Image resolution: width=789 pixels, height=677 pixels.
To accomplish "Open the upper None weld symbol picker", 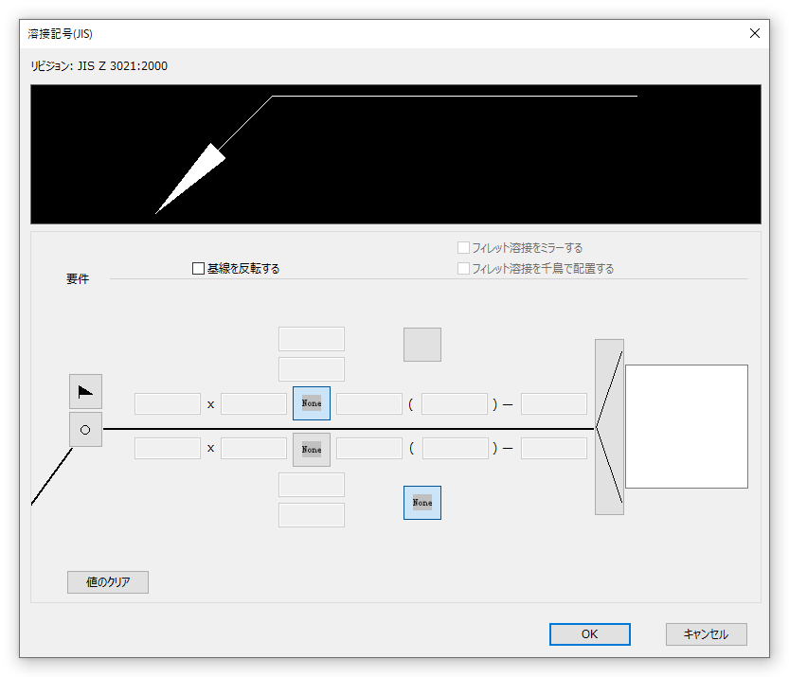I will (312, 403).
